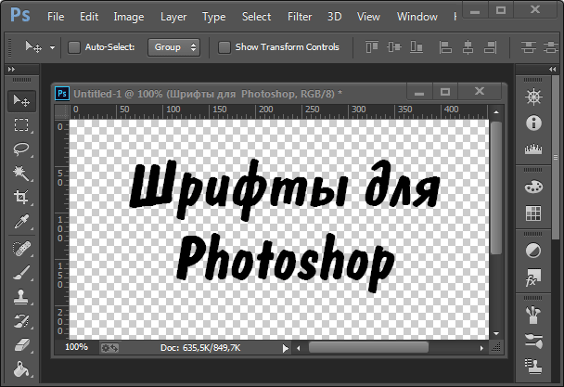Image resolution: width=564 pixels, height=387 pixels.
Task: Select the History Brush tool
Action: click(21, 321)
